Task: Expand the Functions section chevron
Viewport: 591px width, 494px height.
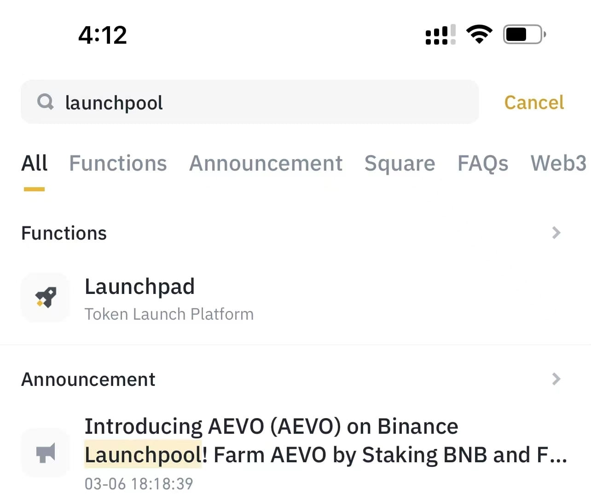Action: click(556, 233)
